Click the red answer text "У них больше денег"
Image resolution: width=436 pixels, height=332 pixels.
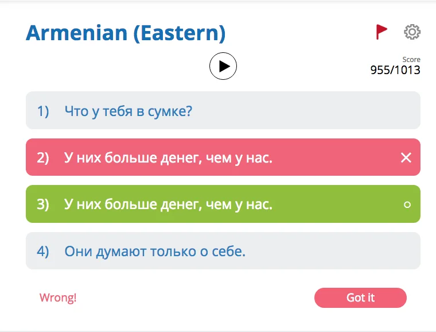tap(168, 157)
